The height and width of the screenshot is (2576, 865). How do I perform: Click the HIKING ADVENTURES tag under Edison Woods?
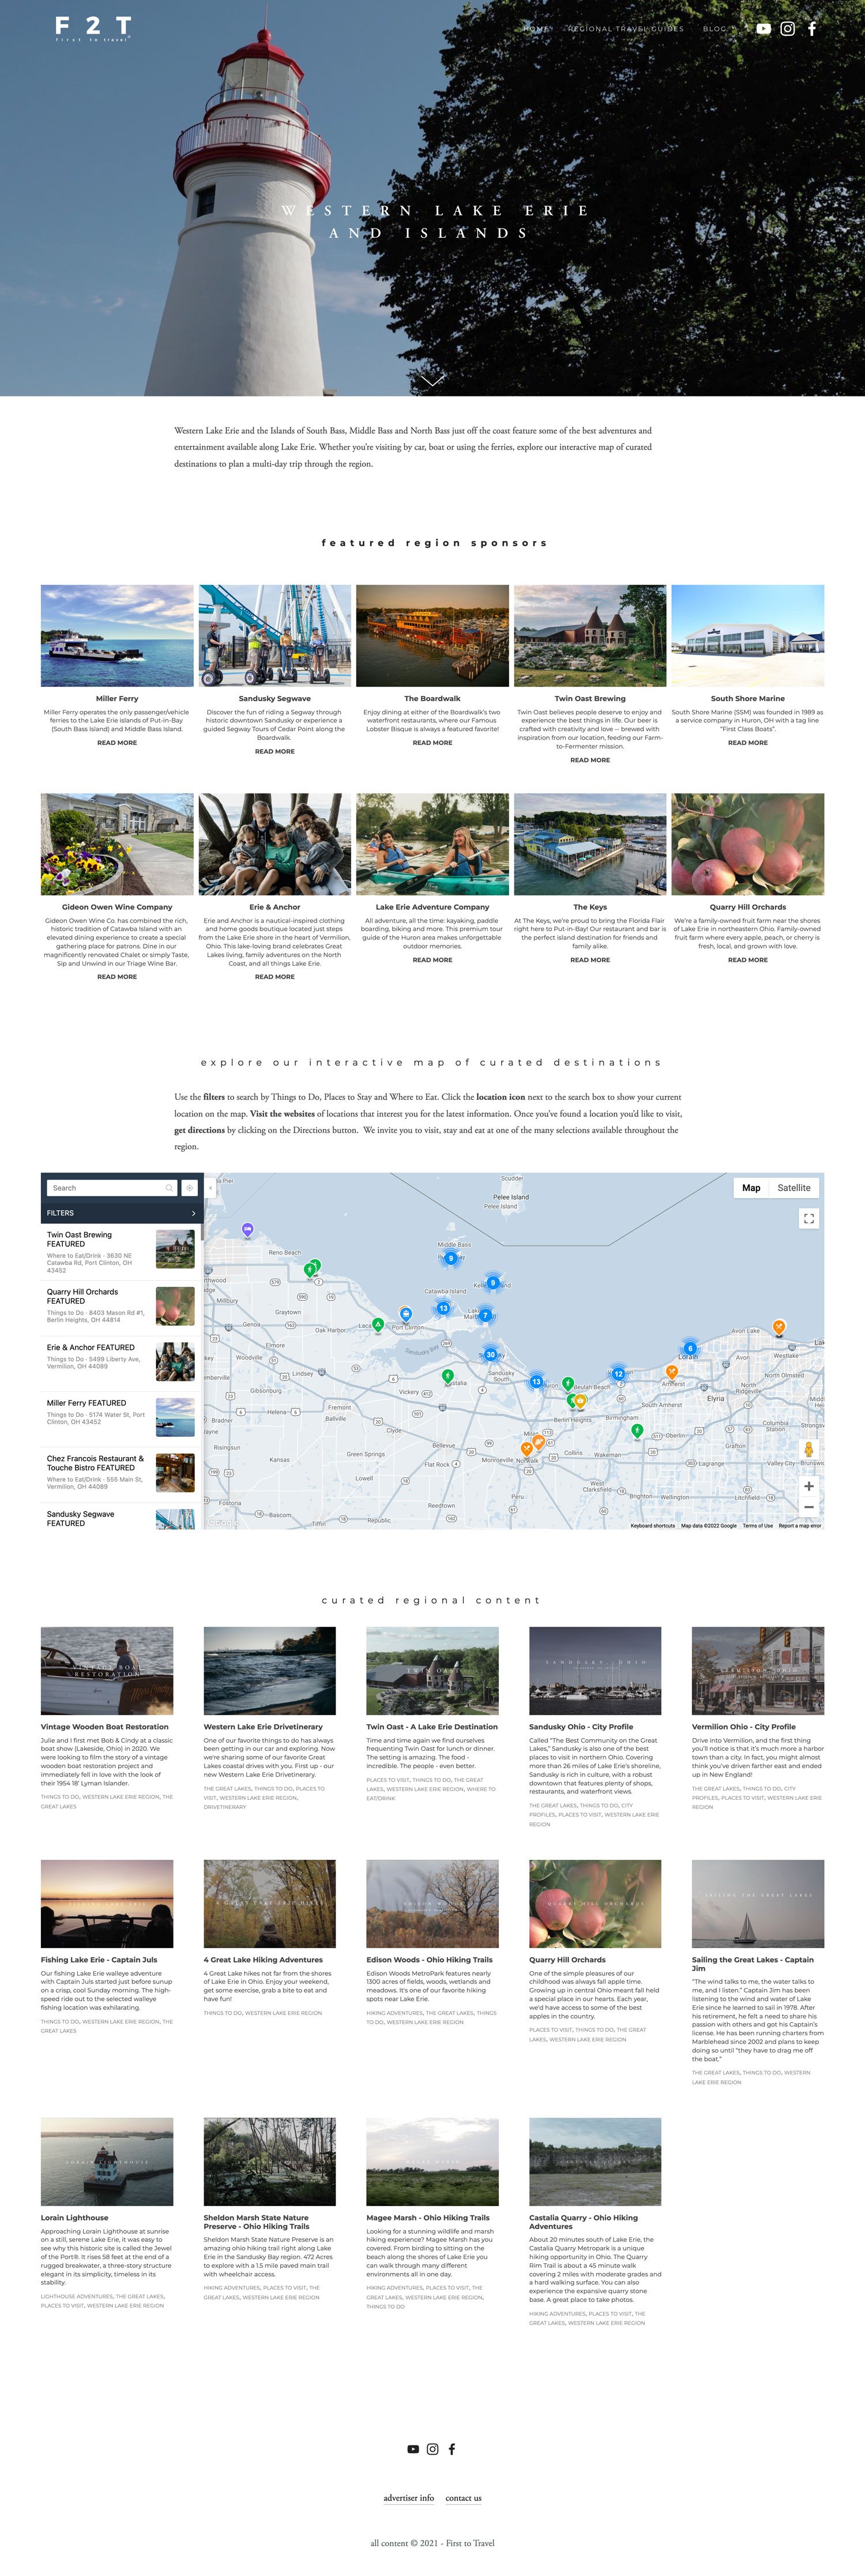click(394, 2014)
